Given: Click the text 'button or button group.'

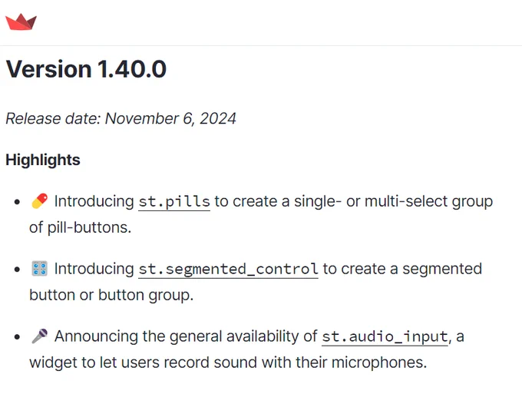Looking at the screenshot, I should click(111, 296).
